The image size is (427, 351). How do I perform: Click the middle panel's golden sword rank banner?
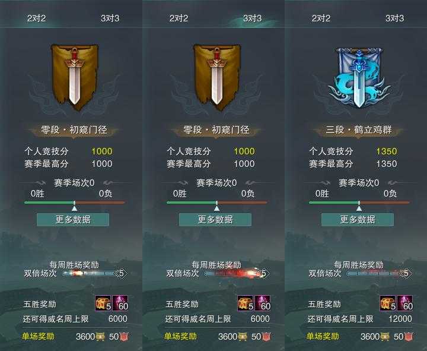217,77
